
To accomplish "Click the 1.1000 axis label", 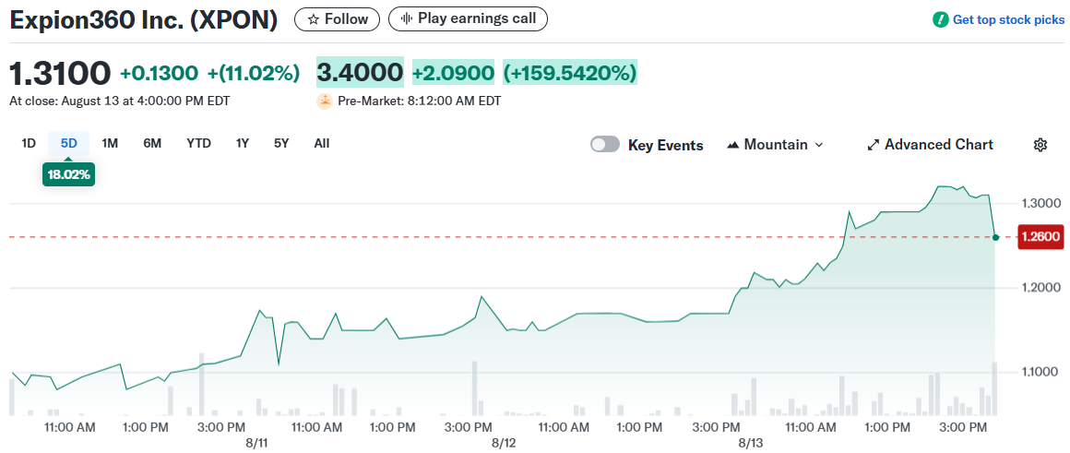I will pyautogui.click(x=1040, y=372).
